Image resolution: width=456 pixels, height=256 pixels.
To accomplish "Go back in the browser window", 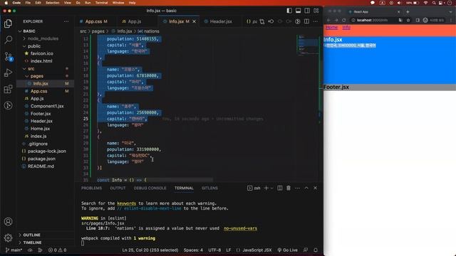I will (x=328, y=21).
